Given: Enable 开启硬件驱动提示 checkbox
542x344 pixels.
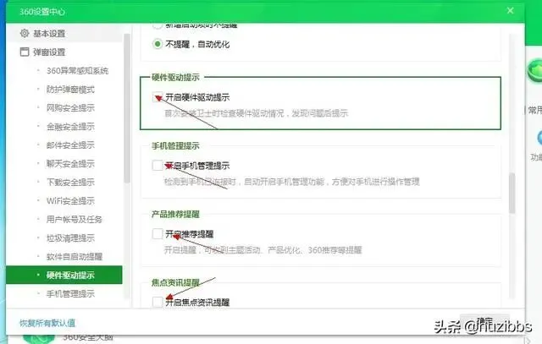Looking at the screenshot, I should 158,97.
